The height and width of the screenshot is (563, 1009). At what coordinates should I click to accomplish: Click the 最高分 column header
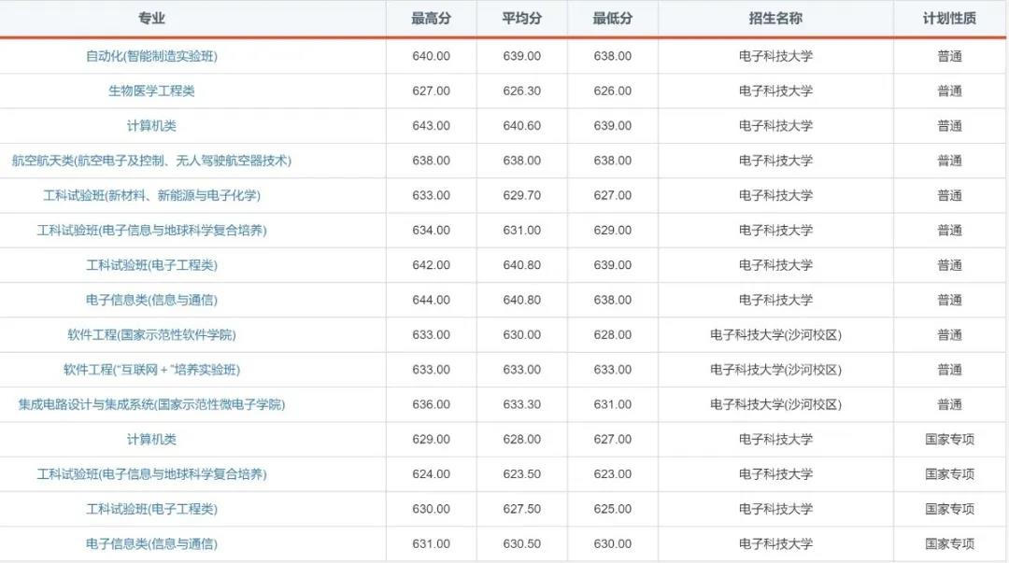(x=431, y=18)
